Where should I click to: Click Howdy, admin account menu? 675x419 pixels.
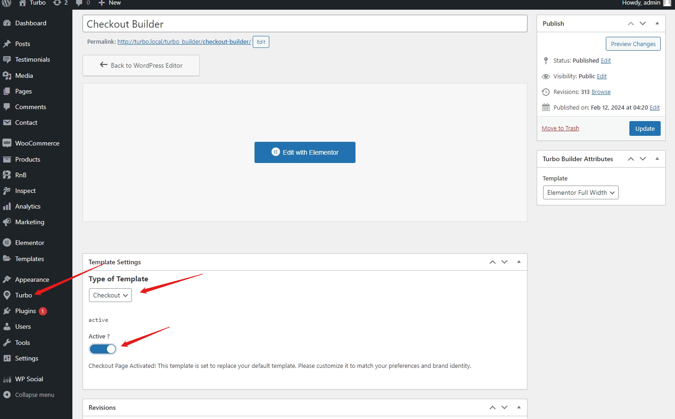[x=646, y=3]
